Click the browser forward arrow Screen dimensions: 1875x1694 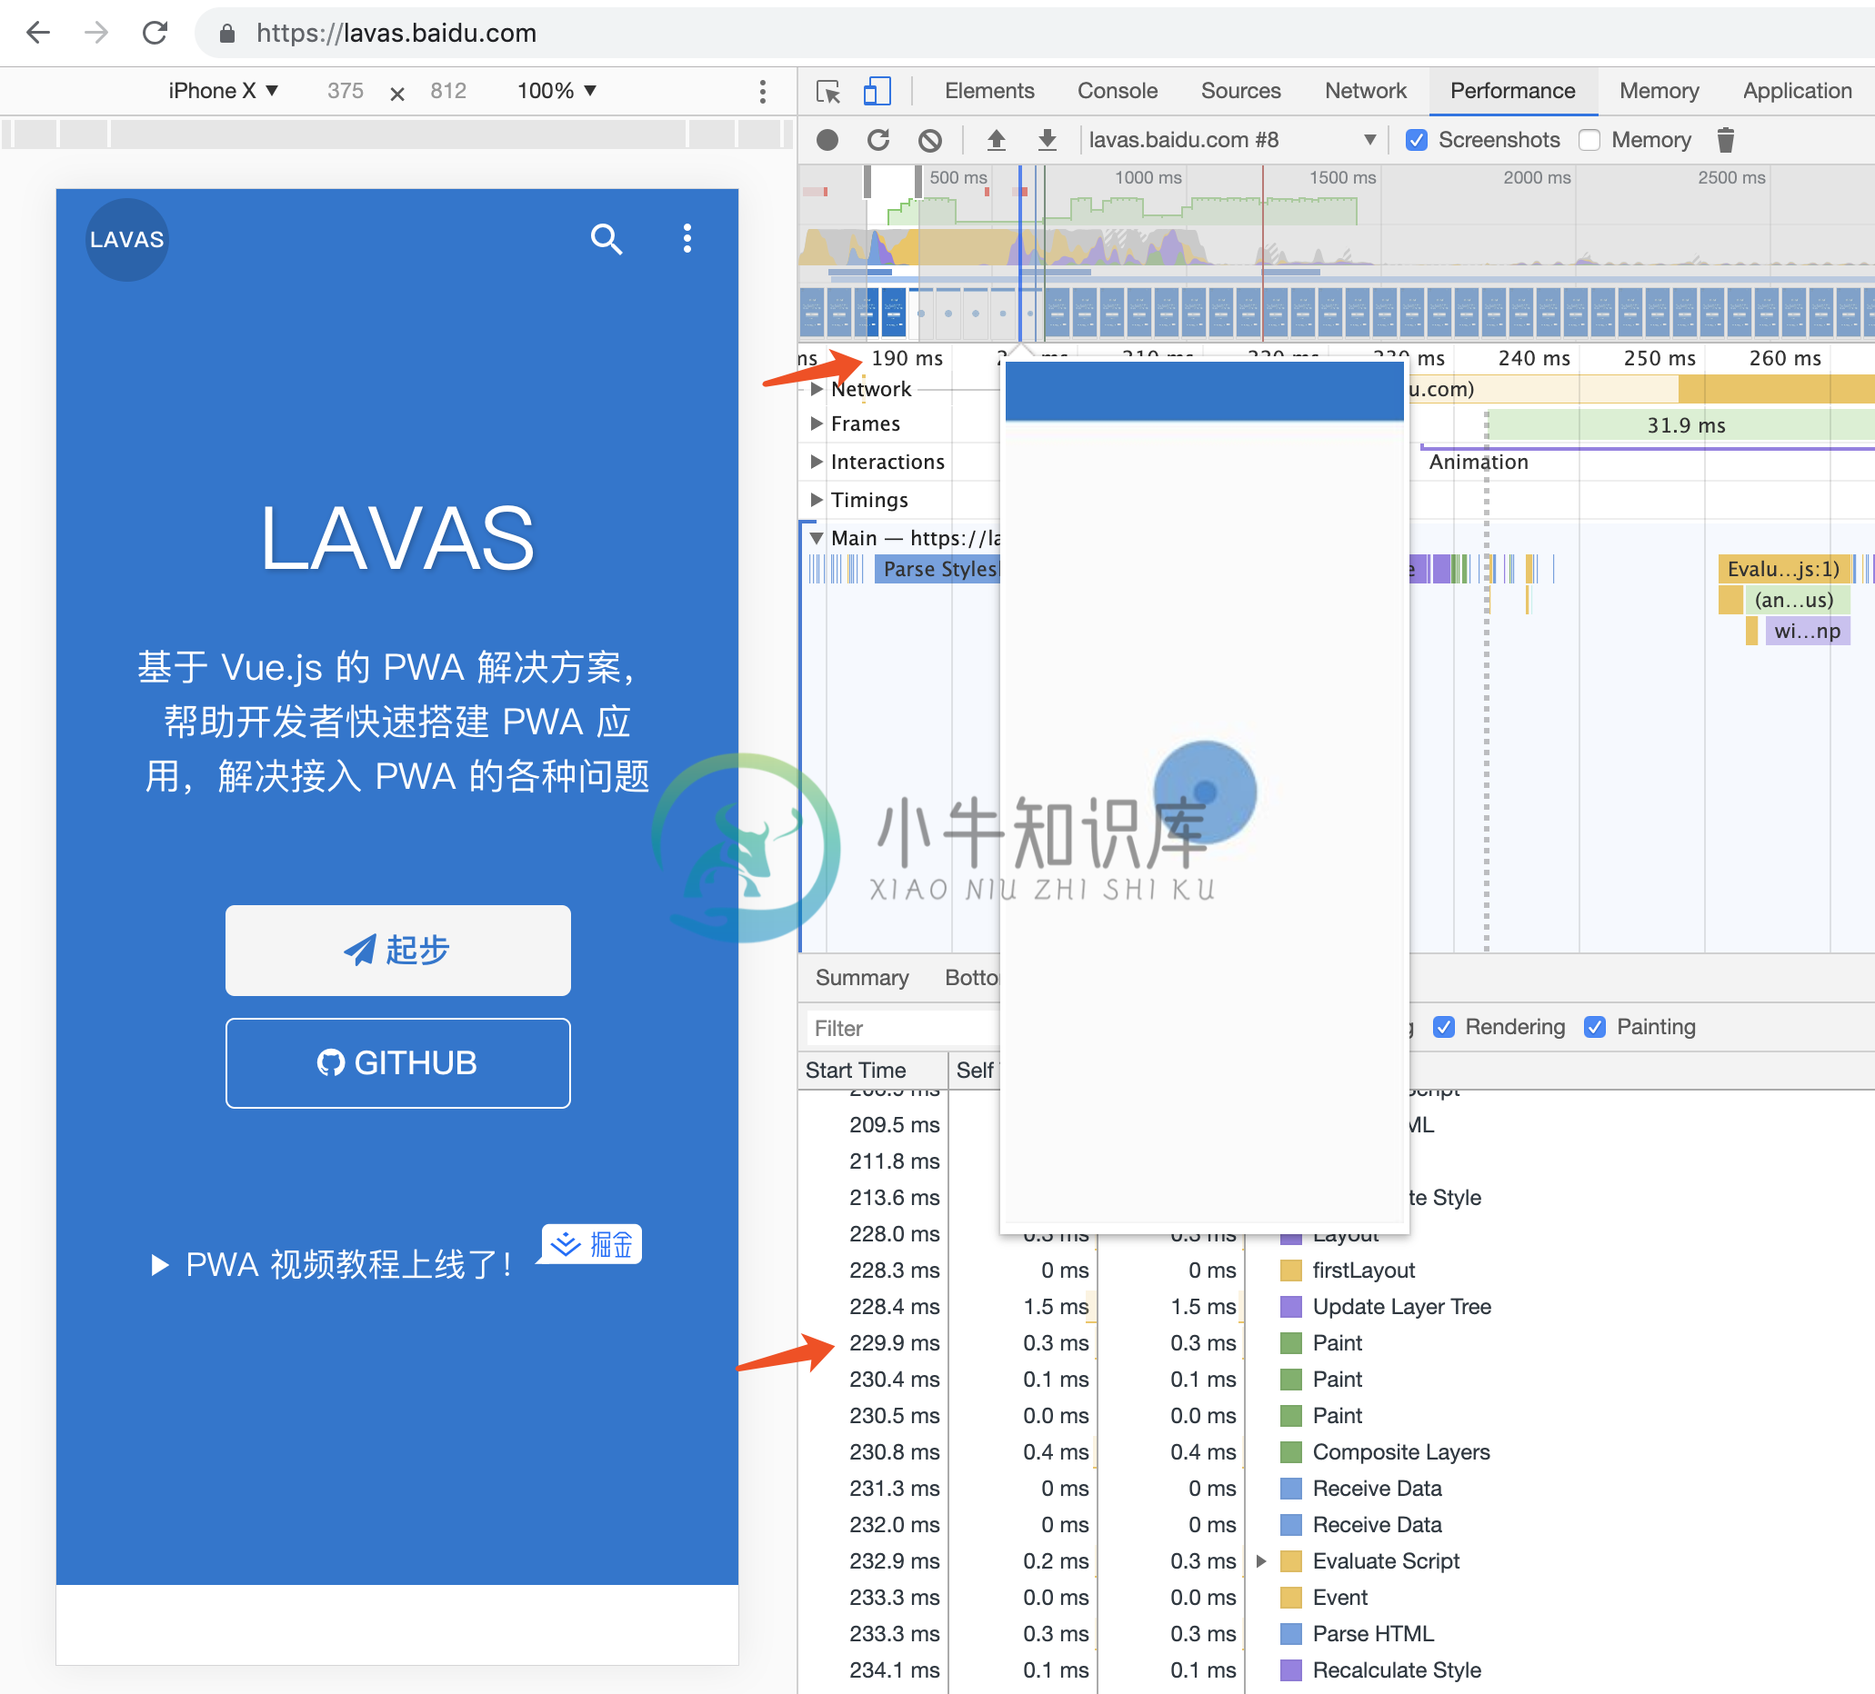(x=95, y=34)
